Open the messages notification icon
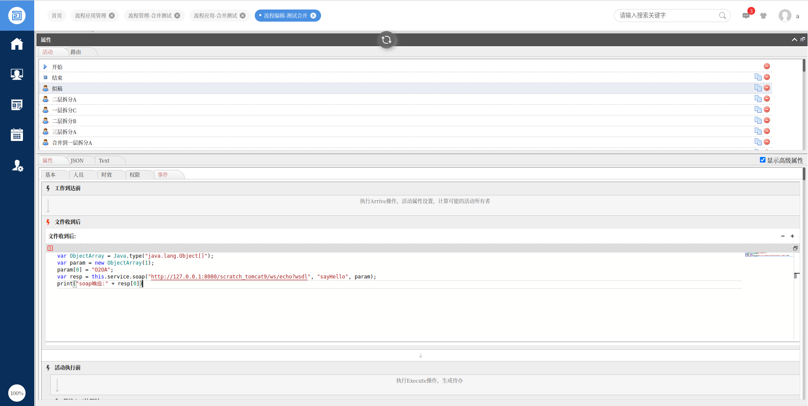 pos(746,16)
